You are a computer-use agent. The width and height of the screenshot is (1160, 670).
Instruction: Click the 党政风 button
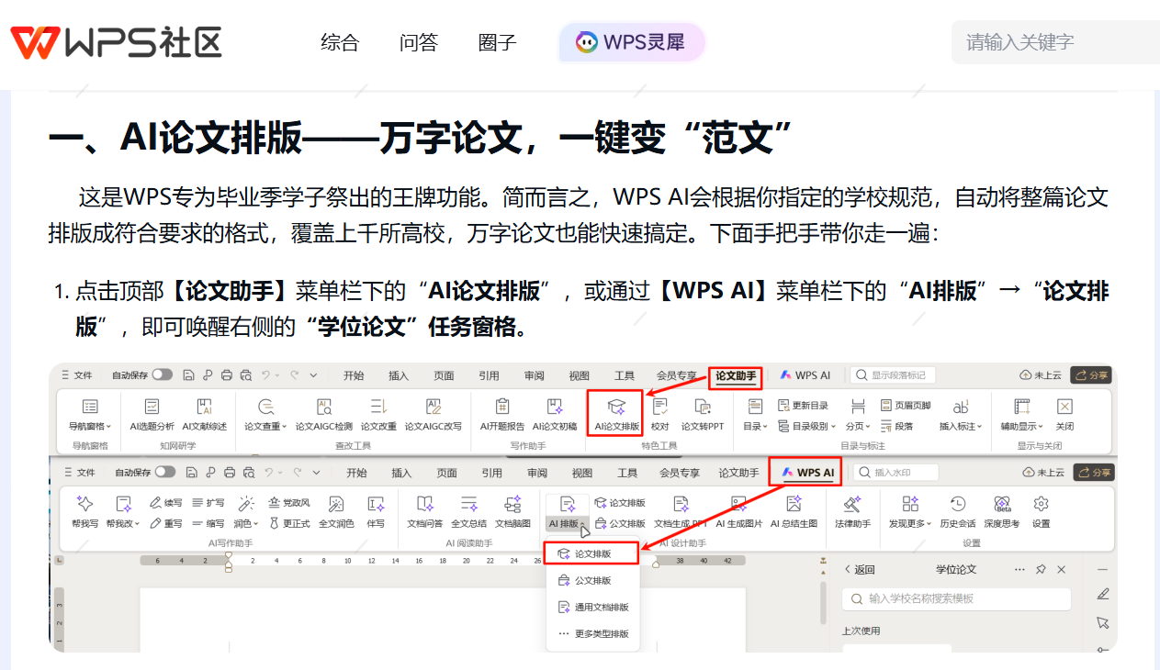click(289, 503)
